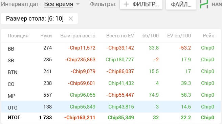The image size is (222, 124).
Task: Select the SB position row
Action: (111, 60)
